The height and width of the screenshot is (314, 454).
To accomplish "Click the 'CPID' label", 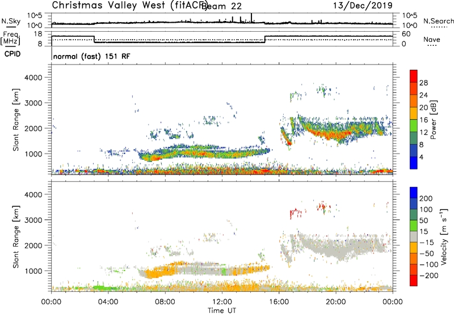I will pyautogui.click(x=12, y=54).
